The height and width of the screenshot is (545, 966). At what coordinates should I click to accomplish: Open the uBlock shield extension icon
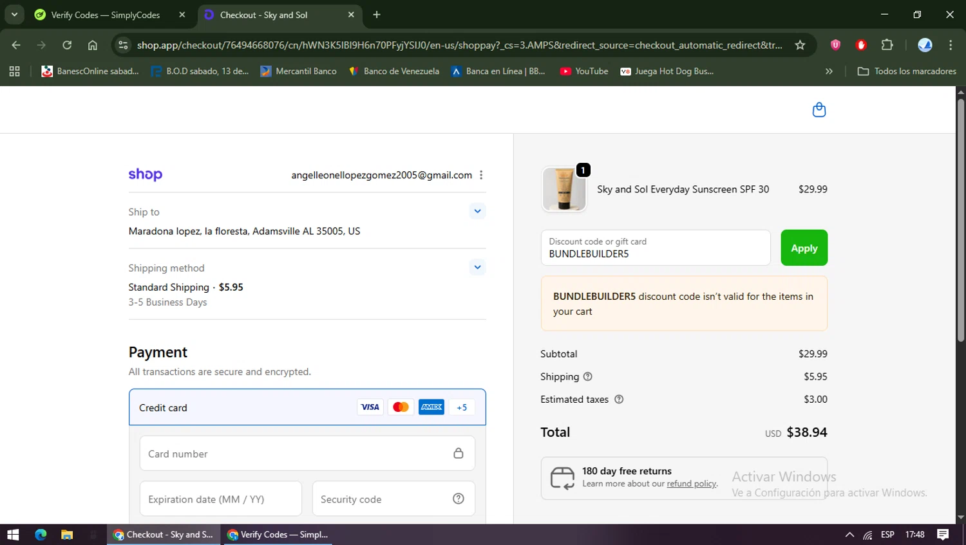[835, 45]
